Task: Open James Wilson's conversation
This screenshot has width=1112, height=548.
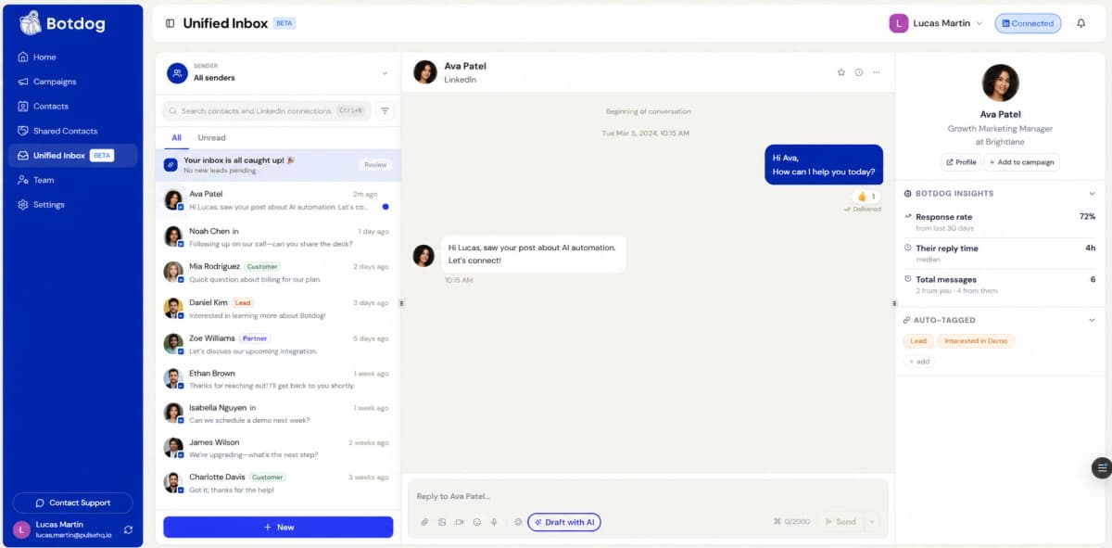Action: (278, 449)
